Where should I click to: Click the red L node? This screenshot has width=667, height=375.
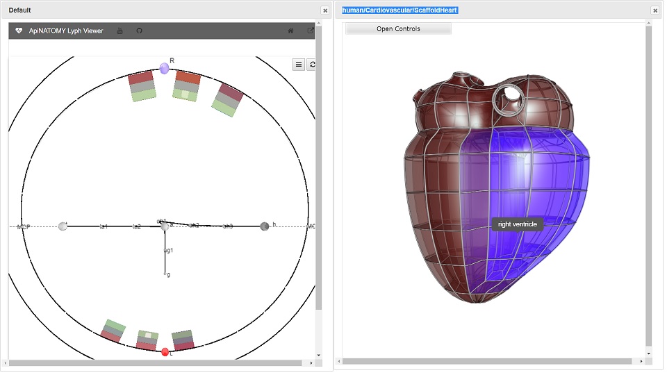tap(165, 352)
